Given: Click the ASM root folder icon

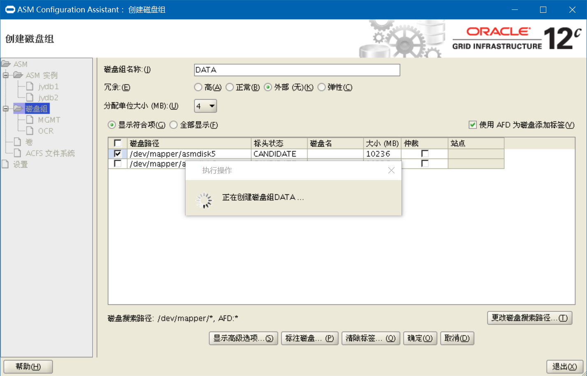Looking at the screenshot, I should (6, 64).
